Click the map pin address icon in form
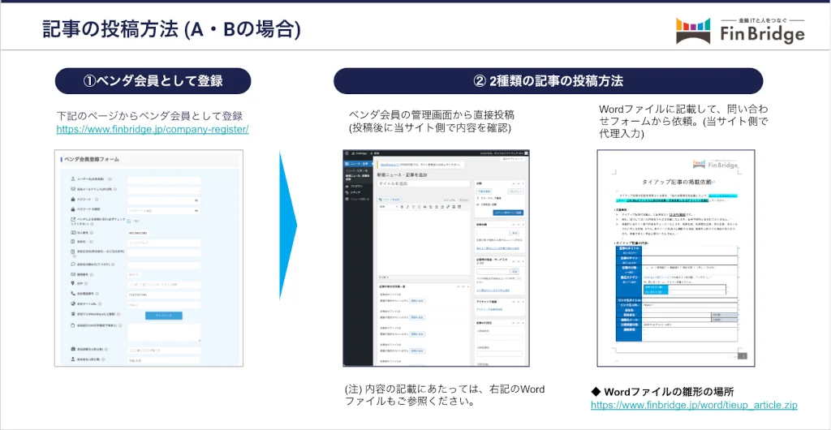 coord(72,284)
